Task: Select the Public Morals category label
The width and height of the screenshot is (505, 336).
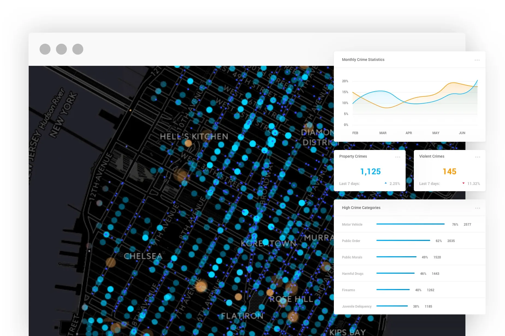Action: coord(352,257)
